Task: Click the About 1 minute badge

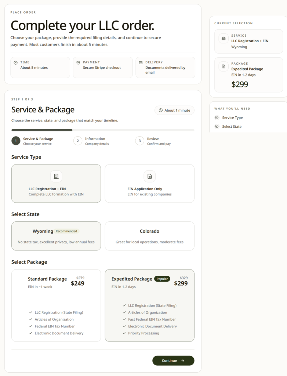Action: click(174, 111)
